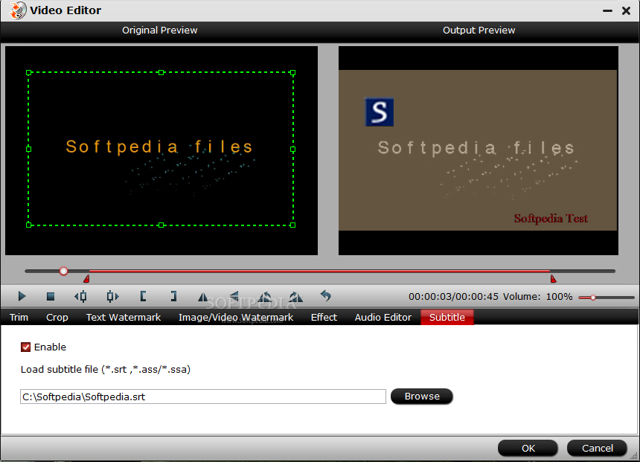Viewport: 640px width, 462px height.
Task: Set trim end with right bracket
Action: 174,296
